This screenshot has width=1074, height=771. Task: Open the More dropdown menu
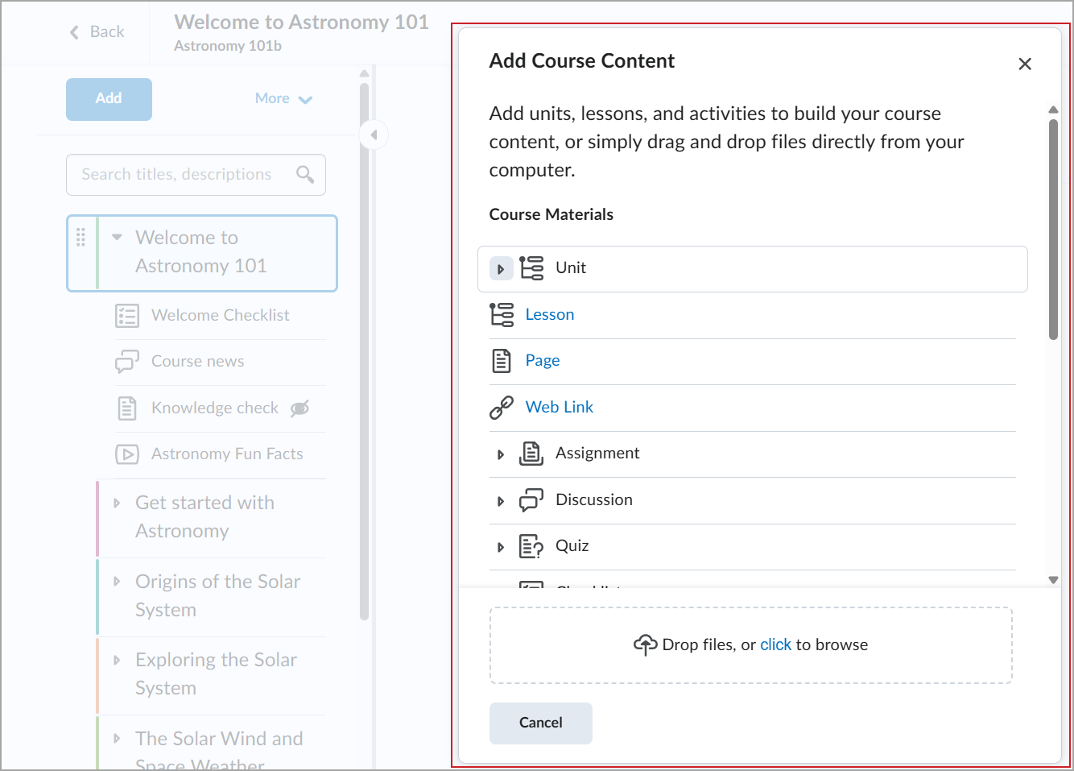(x=283, y=98)
